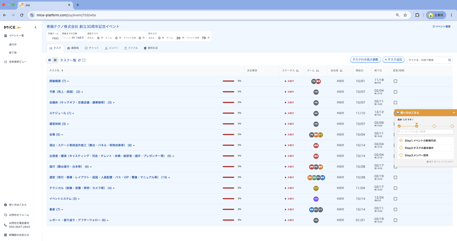Click the タスク行の高さ調整 button

365,60
